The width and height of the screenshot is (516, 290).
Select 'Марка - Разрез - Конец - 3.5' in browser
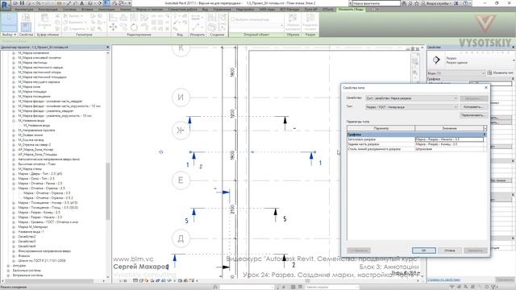pyautogui.click(x=39, y=213)
